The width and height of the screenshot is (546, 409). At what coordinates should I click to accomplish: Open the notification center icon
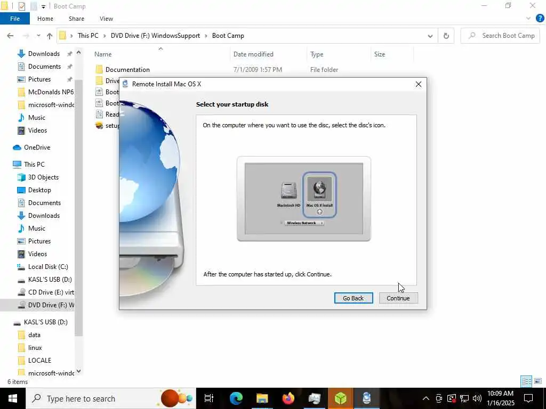528,398
